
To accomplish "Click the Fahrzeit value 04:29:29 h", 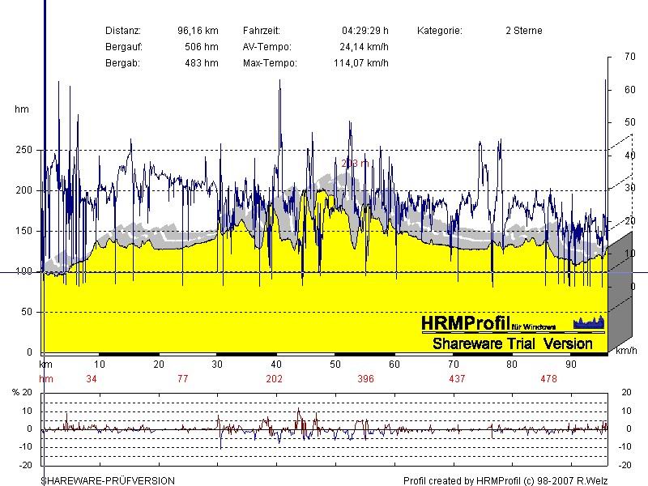I will (x=364, y=31).
